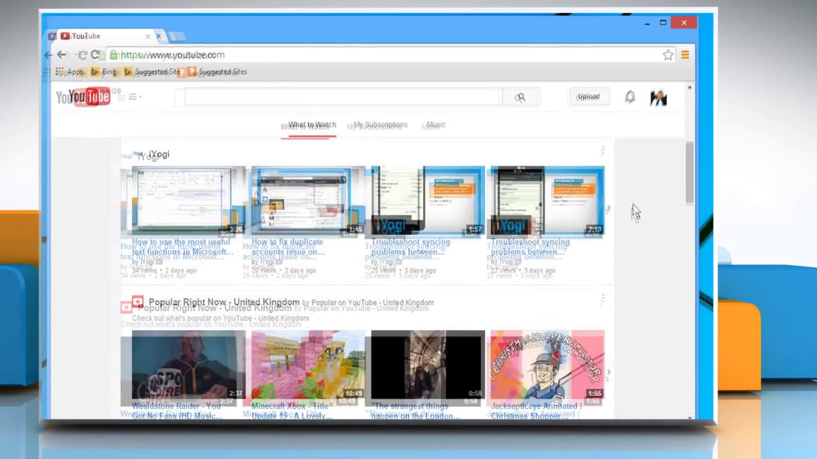817x459 pixels.
Task: Switch to Music tab
Action: 436,125
